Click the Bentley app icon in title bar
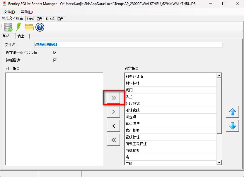Screen dimensions: 244x177 tap(4, 4)
